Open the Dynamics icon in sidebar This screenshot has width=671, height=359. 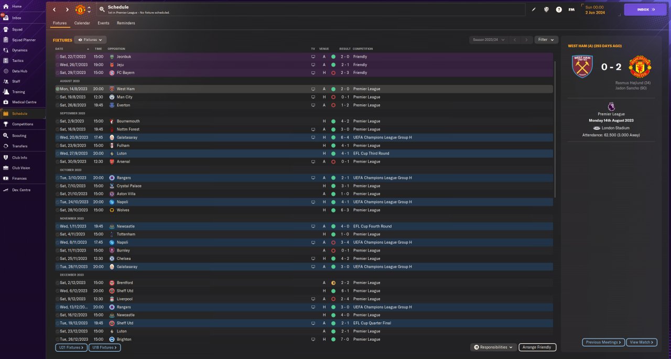point(6,50)
